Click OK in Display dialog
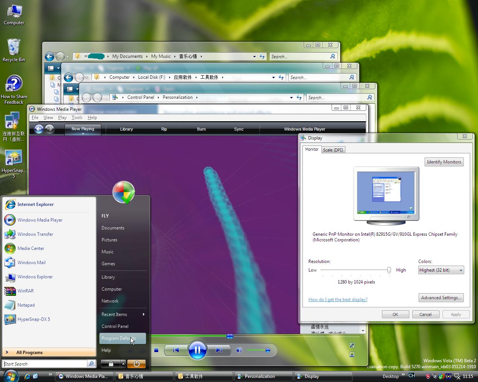The image size is (478, 382). (x=395, y=314)
